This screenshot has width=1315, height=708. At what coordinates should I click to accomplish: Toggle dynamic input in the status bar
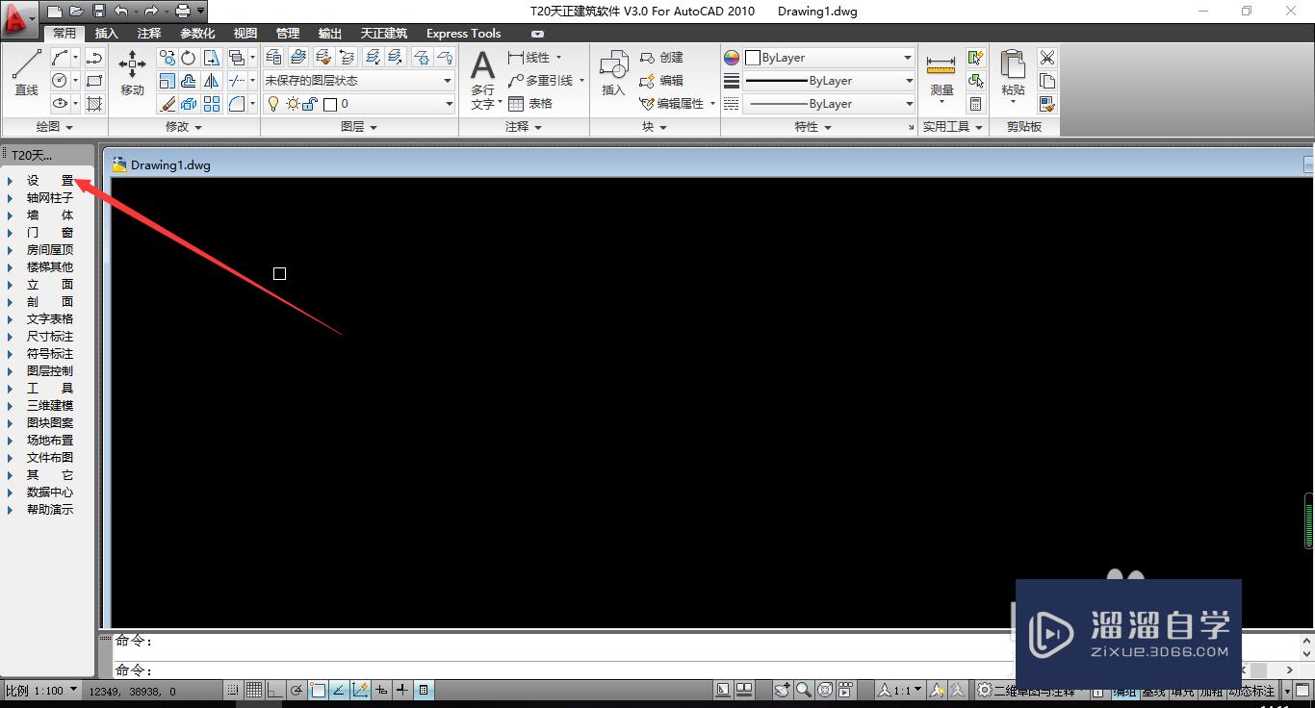pos(381,690)
